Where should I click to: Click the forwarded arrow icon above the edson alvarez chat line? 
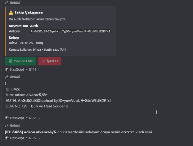tap(7, 125)
